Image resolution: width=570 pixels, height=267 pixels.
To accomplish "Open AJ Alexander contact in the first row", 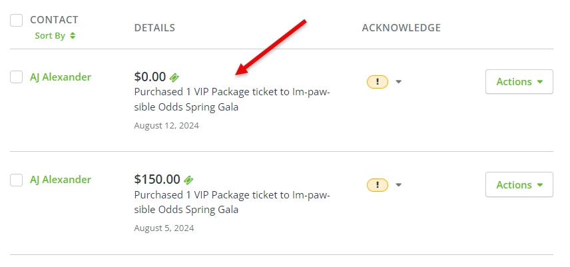I will (61, 77).
